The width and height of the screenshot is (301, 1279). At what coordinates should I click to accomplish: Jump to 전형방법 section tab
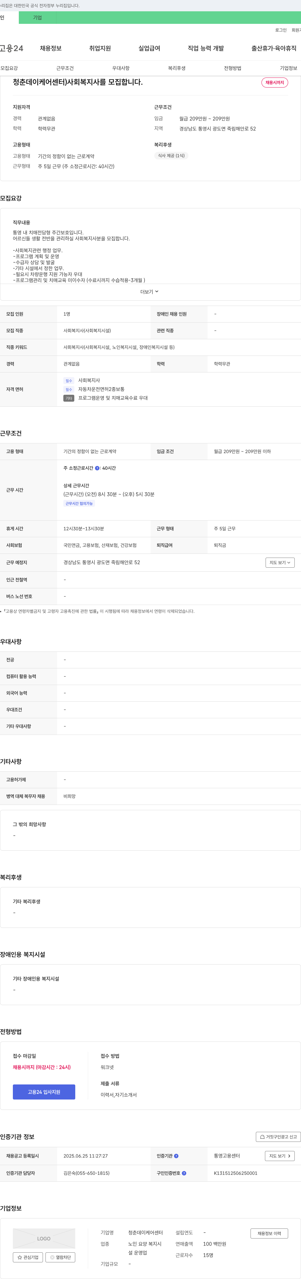(x=233, y=68)
